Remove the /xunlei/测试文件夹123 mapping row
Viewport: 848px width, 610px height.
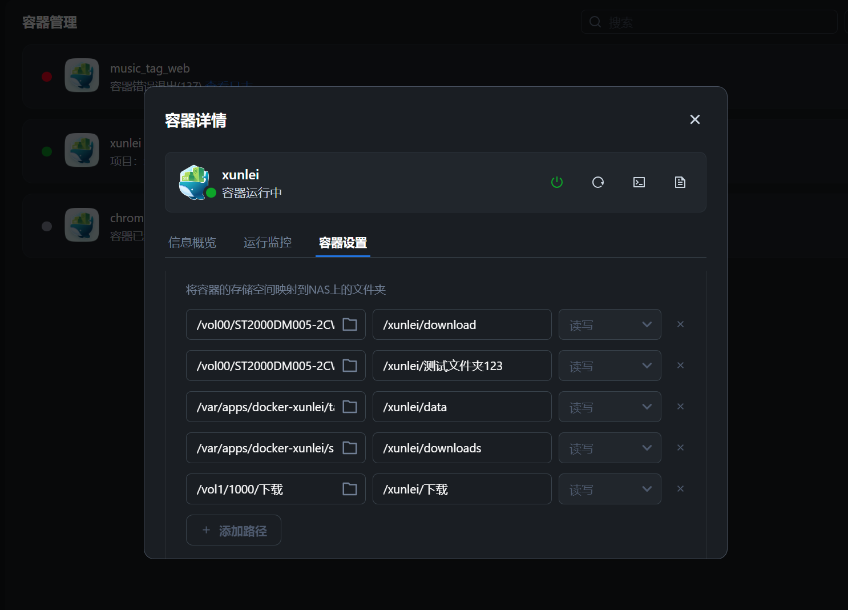coord(680,366)
